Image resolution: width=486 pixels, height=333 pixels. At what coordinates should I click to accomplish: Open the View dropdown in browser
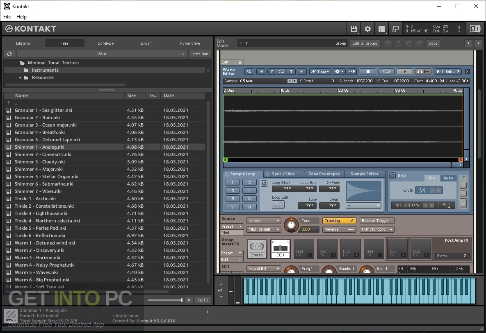coord(102,54)
